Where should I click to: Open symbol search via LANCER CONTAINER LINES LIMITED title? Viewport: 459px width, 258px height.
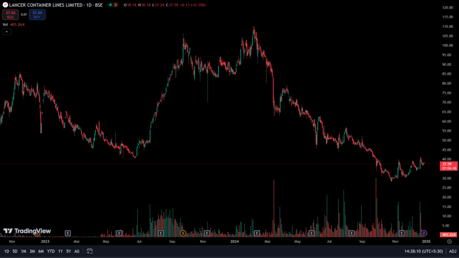(x=46, y=5)
